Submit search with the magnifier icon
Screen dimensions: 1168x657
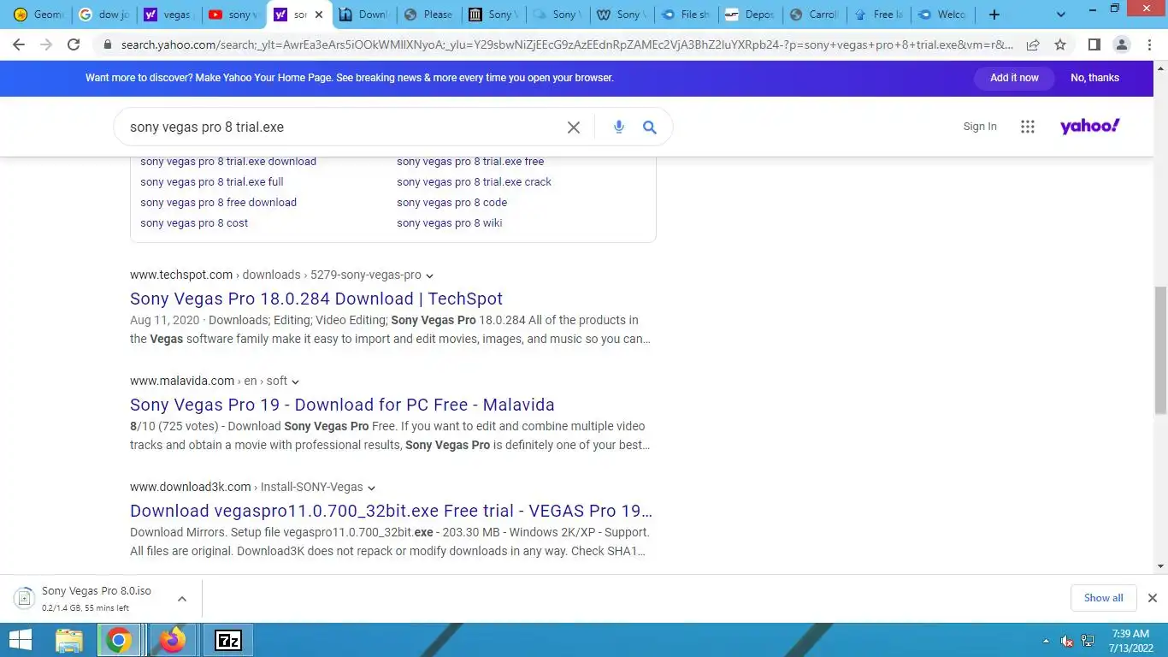tap(650, 127)
